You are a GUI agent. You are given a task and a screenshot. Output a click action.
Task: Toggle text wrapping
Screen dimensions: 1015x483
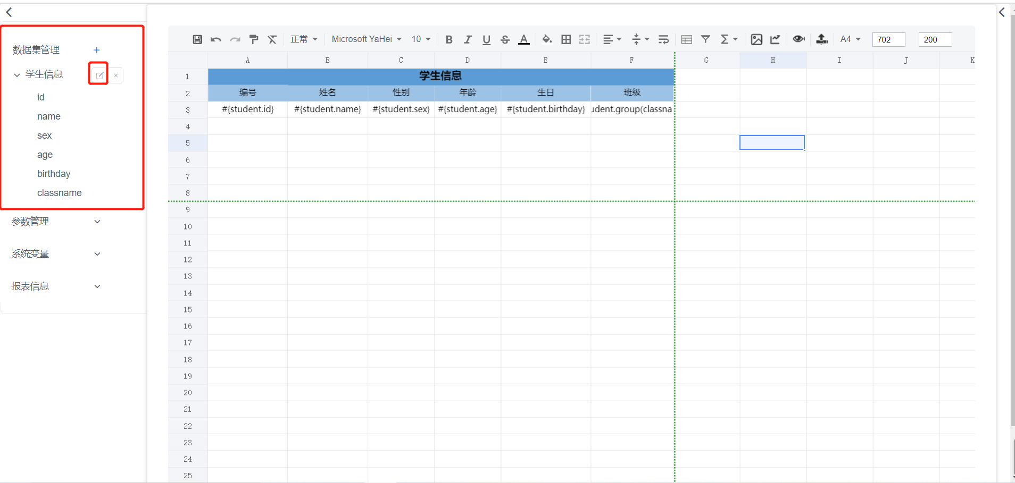point(663,39)
